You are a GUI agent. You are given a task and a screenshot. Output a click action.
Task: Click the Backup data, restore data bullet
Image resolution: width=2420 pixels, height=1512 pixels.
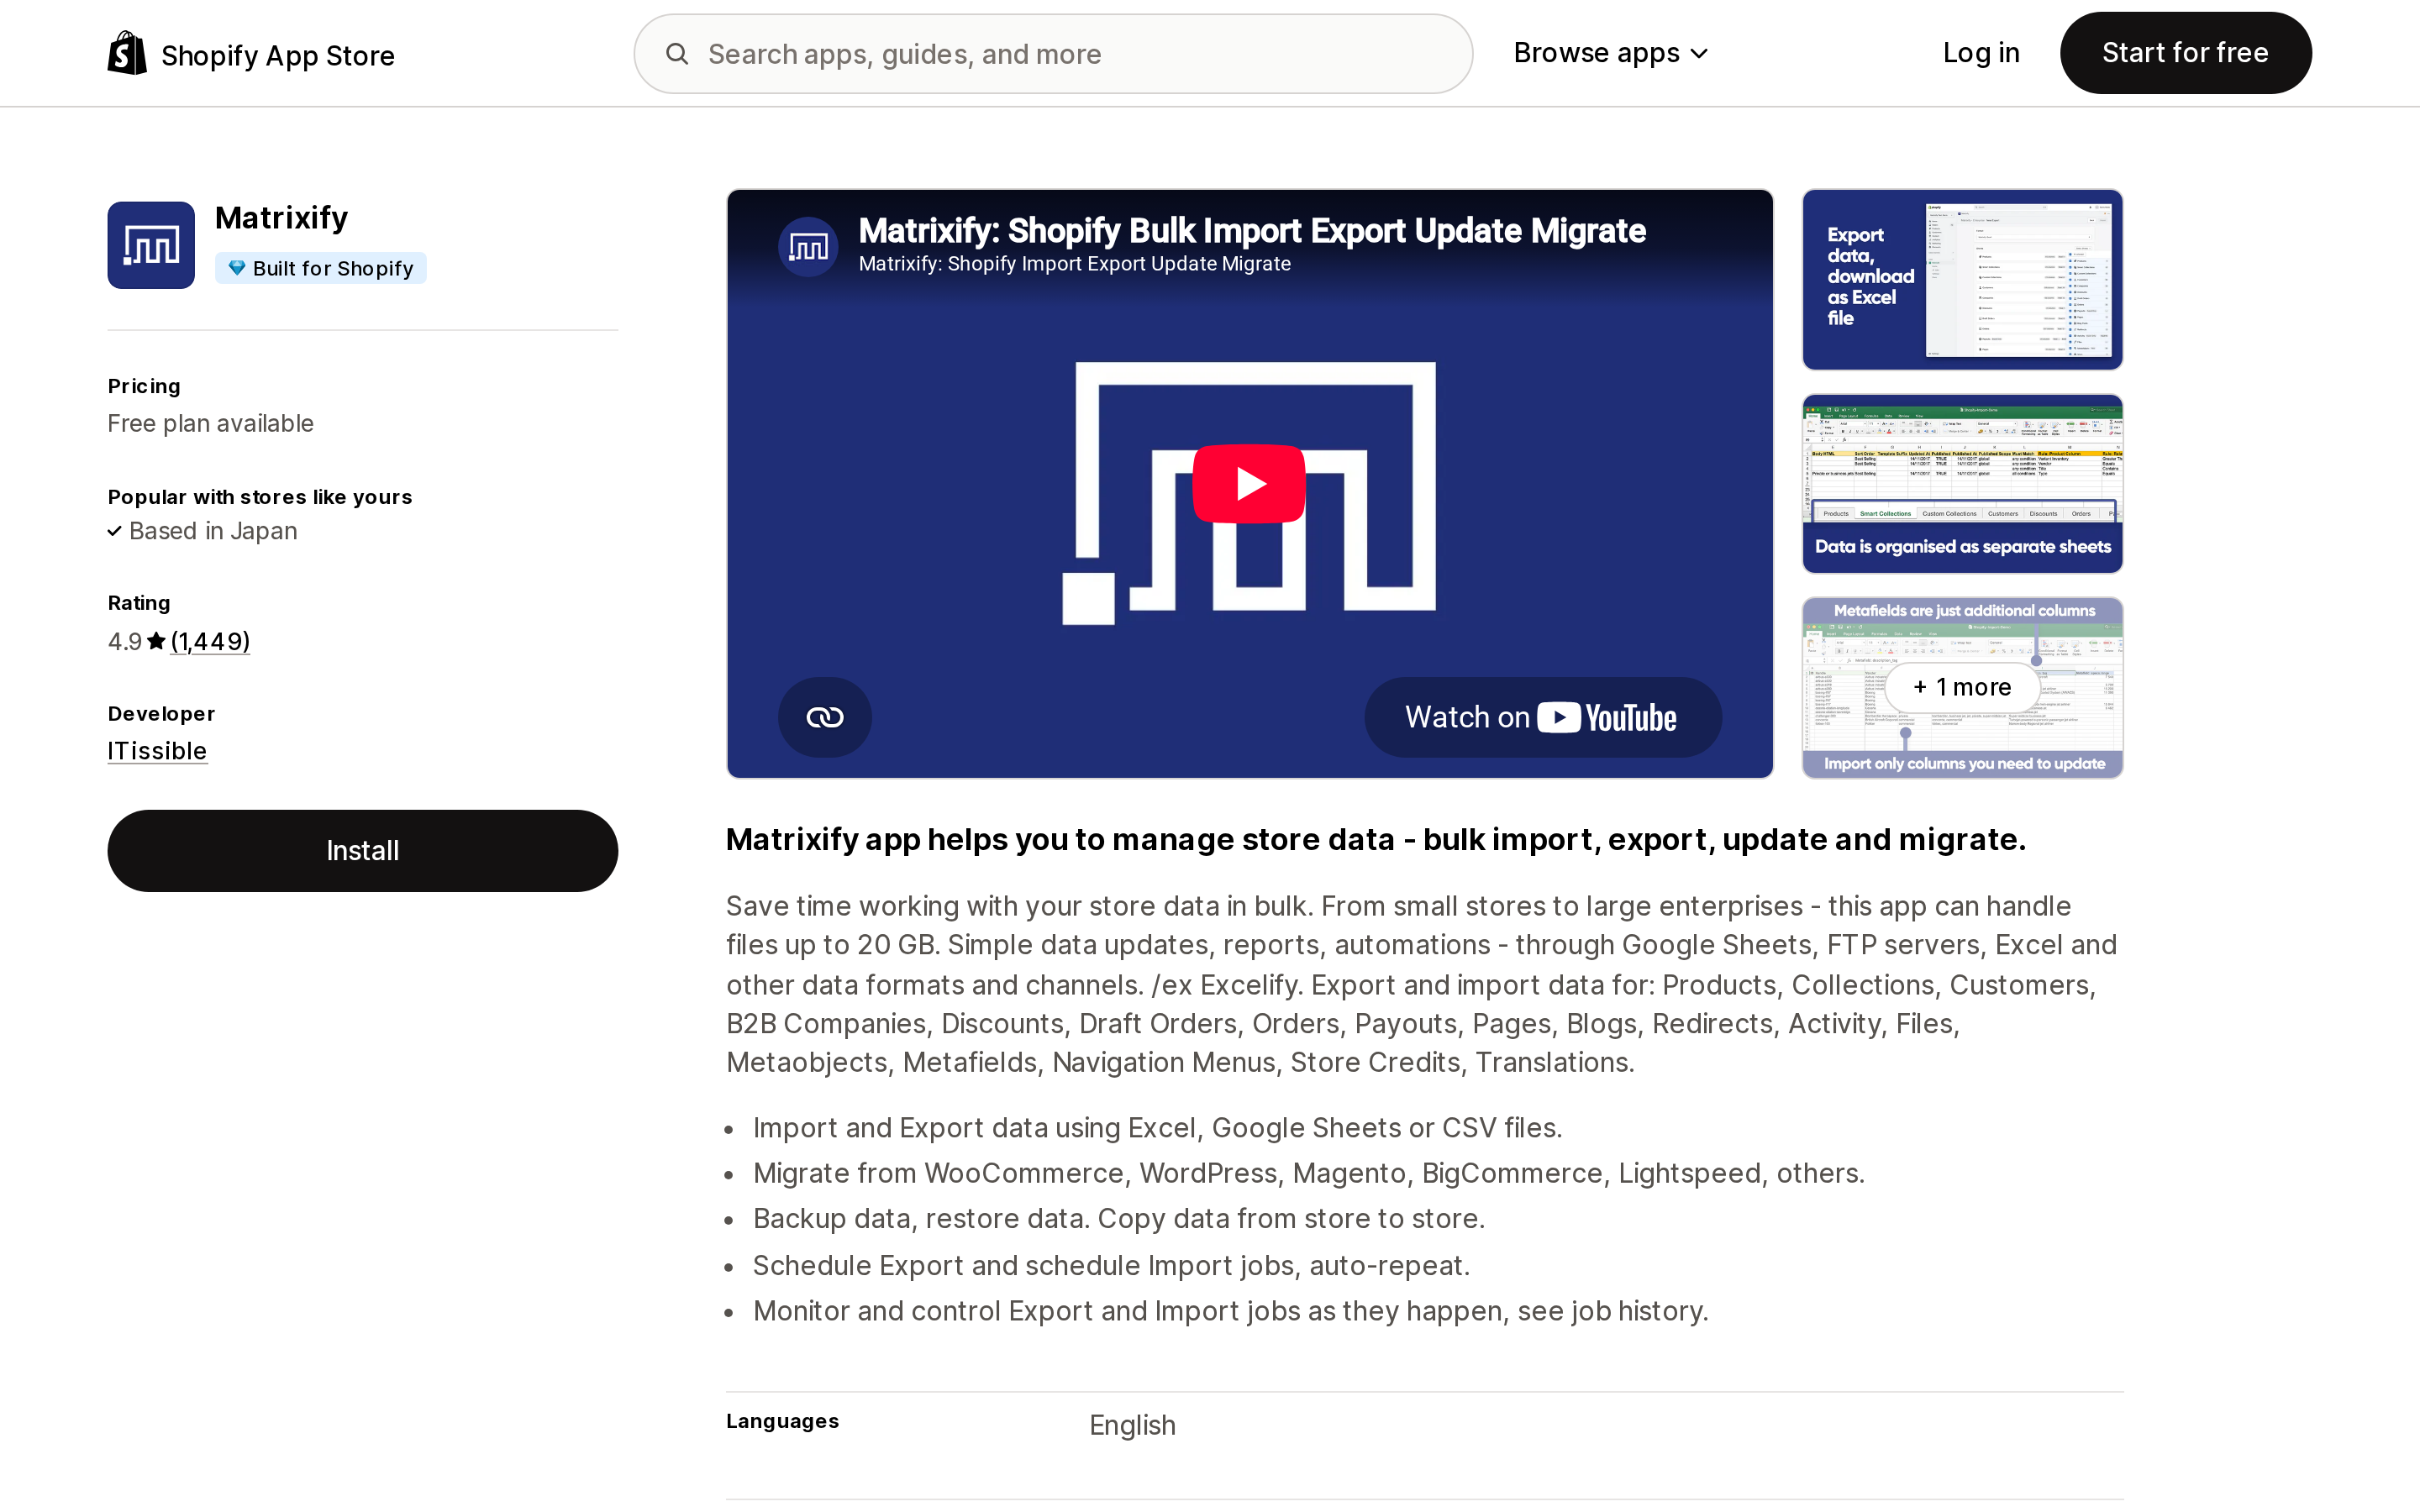(x=1118, y=1219)
